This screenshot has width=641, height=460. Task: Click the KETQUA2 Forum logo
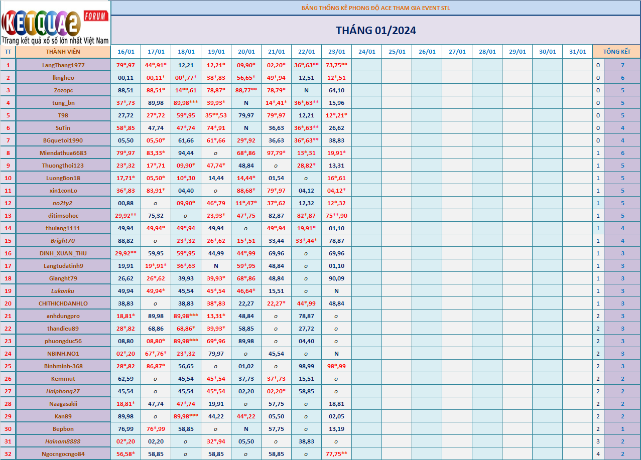pyautogui.click(x=55, y=22)
